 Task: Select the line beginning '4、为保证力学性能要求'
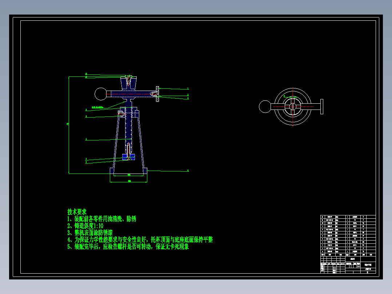140,240
